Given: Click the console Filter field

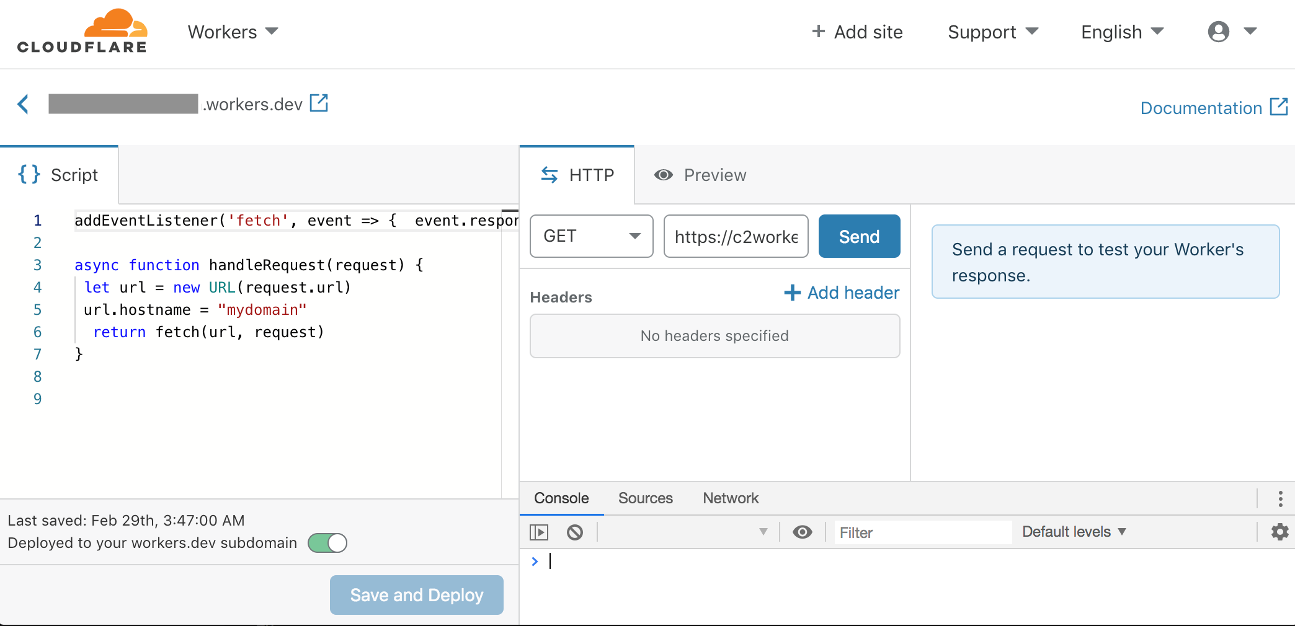Looking at the screenshot, I should pos(922,532).
